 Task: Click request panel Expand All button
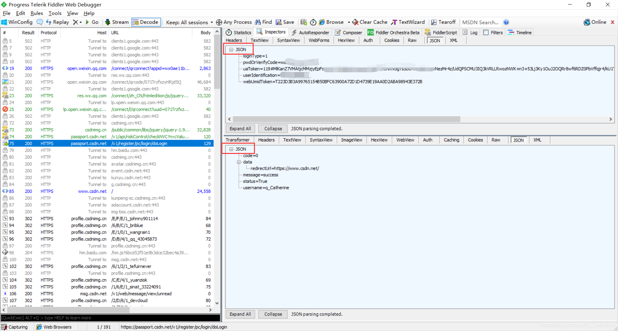pyautogui.click(x=240, y=129)
